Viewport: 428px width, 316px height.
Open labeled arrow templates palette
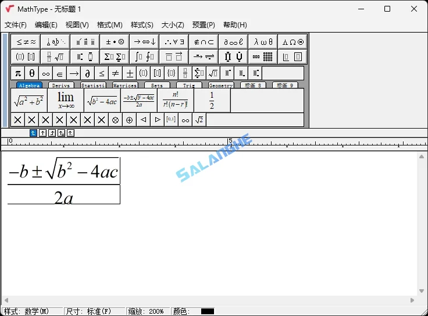pyautogui.click(x=204, y=56)
